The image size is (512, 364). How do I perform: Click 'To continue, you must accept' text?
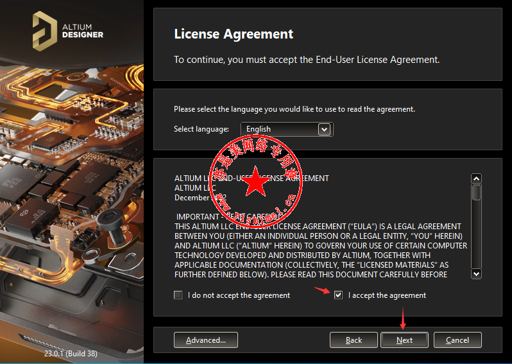[x=307, y=60]
